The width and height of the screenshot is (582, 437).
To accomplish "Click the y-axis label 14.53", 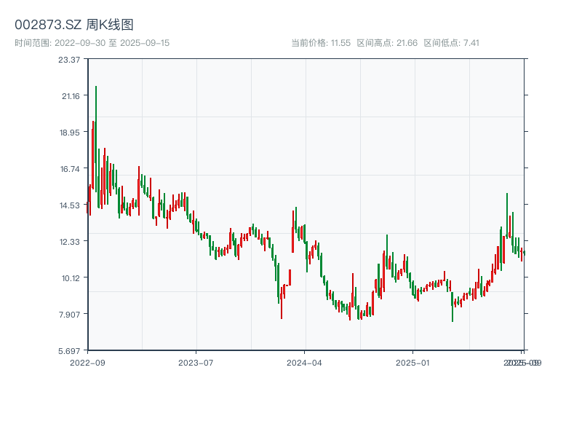I will tap(69, 205).
